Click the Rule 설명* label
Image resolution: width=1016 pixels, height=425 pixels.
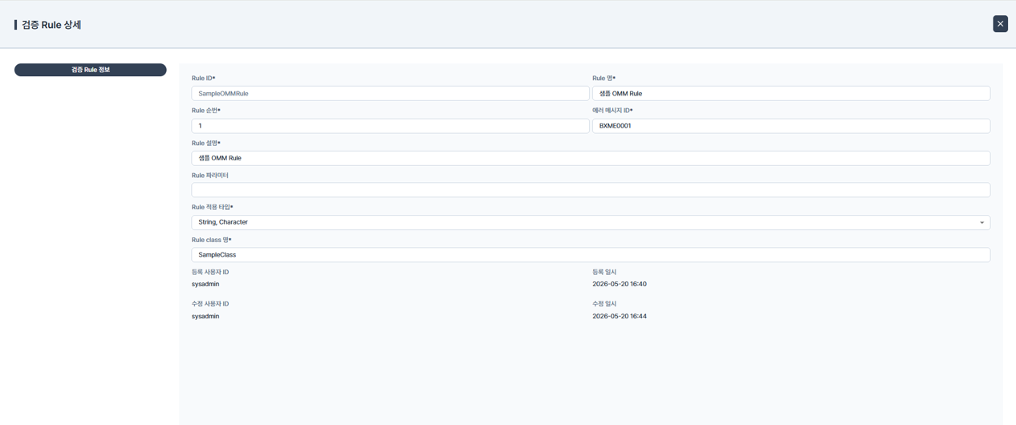(x=205, y=143)
